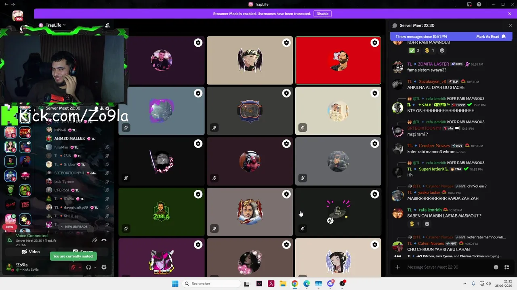Click the red NEW servers badge
517x290 pixels.
[x=10, y=227]
